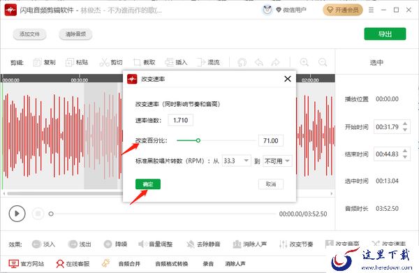
Task: Open Audio Format Convert (音频格式转换)
Action: click(172, 264)
